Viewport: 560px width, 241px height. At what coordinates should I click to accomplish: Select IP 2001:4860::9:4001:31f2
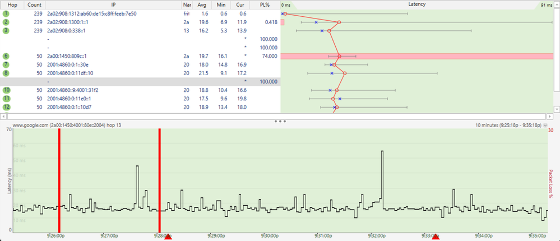[x=73, y=90]
